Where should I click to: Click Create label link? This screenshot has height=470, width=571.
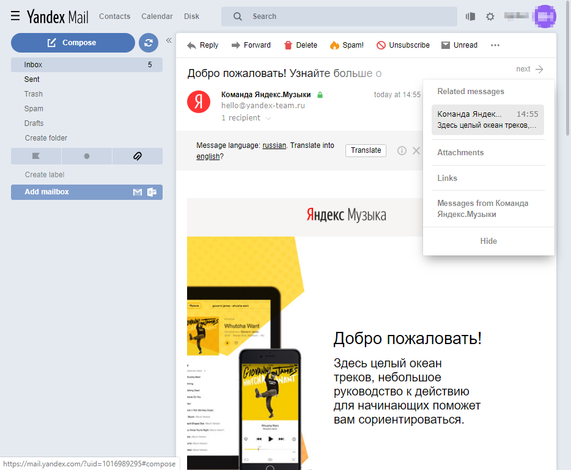[x=45, y=175]
